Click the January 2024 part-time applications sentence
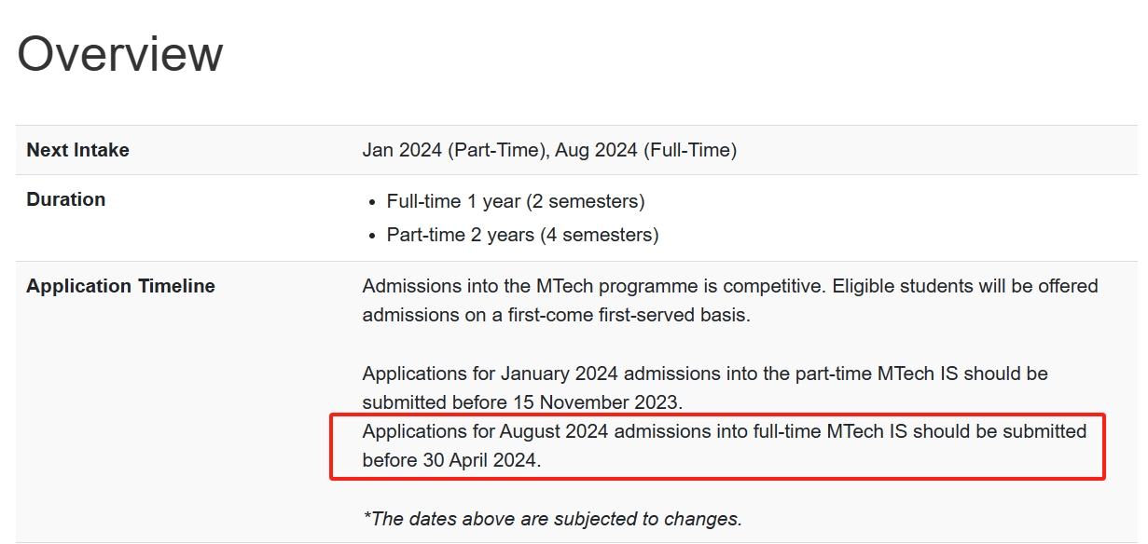Screen dimensions: 1148x544 point(705,388)
